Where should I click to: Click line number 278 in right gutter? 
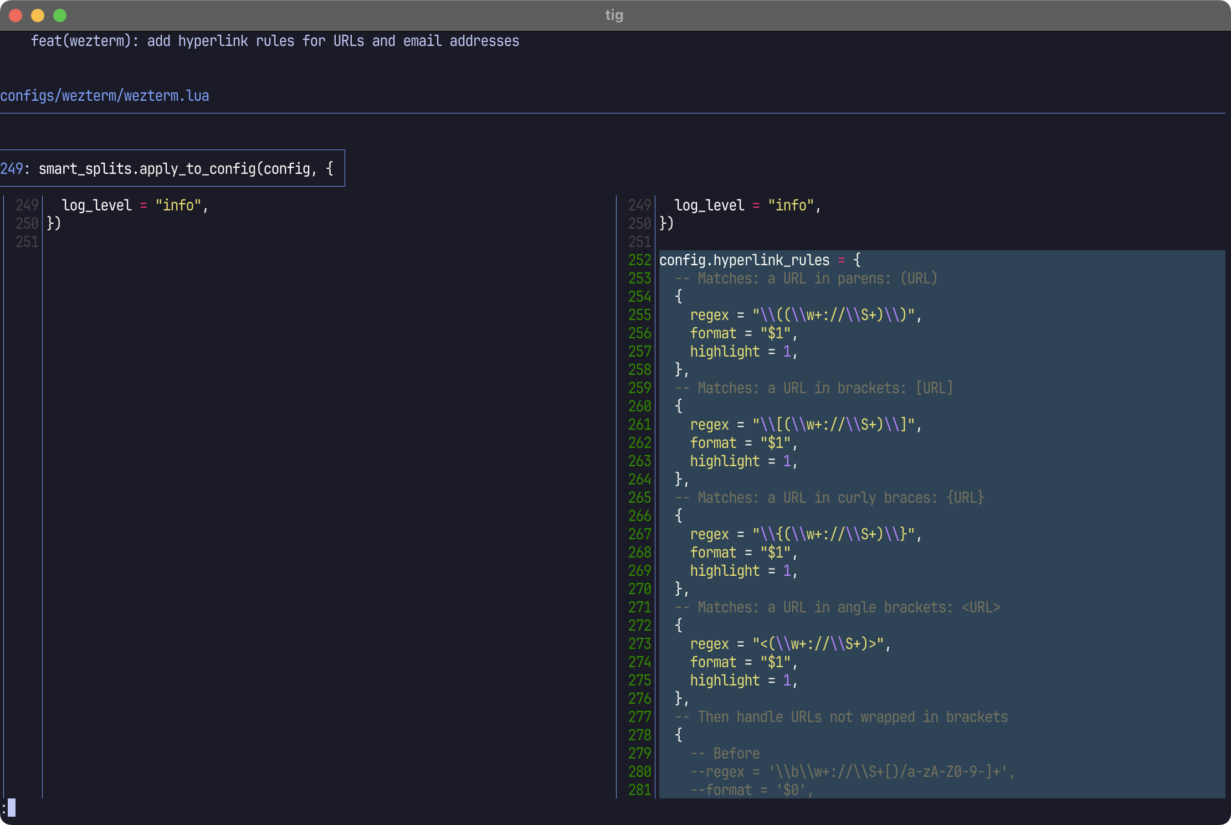click(639, 735)
